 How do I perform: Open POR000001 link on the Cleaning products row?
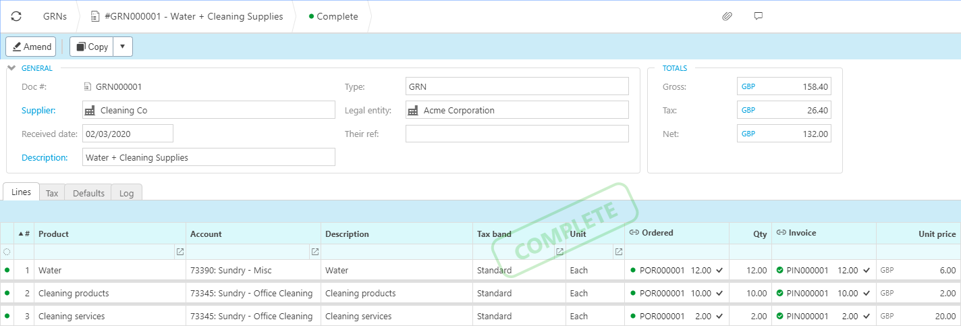[x=662, y=293]
